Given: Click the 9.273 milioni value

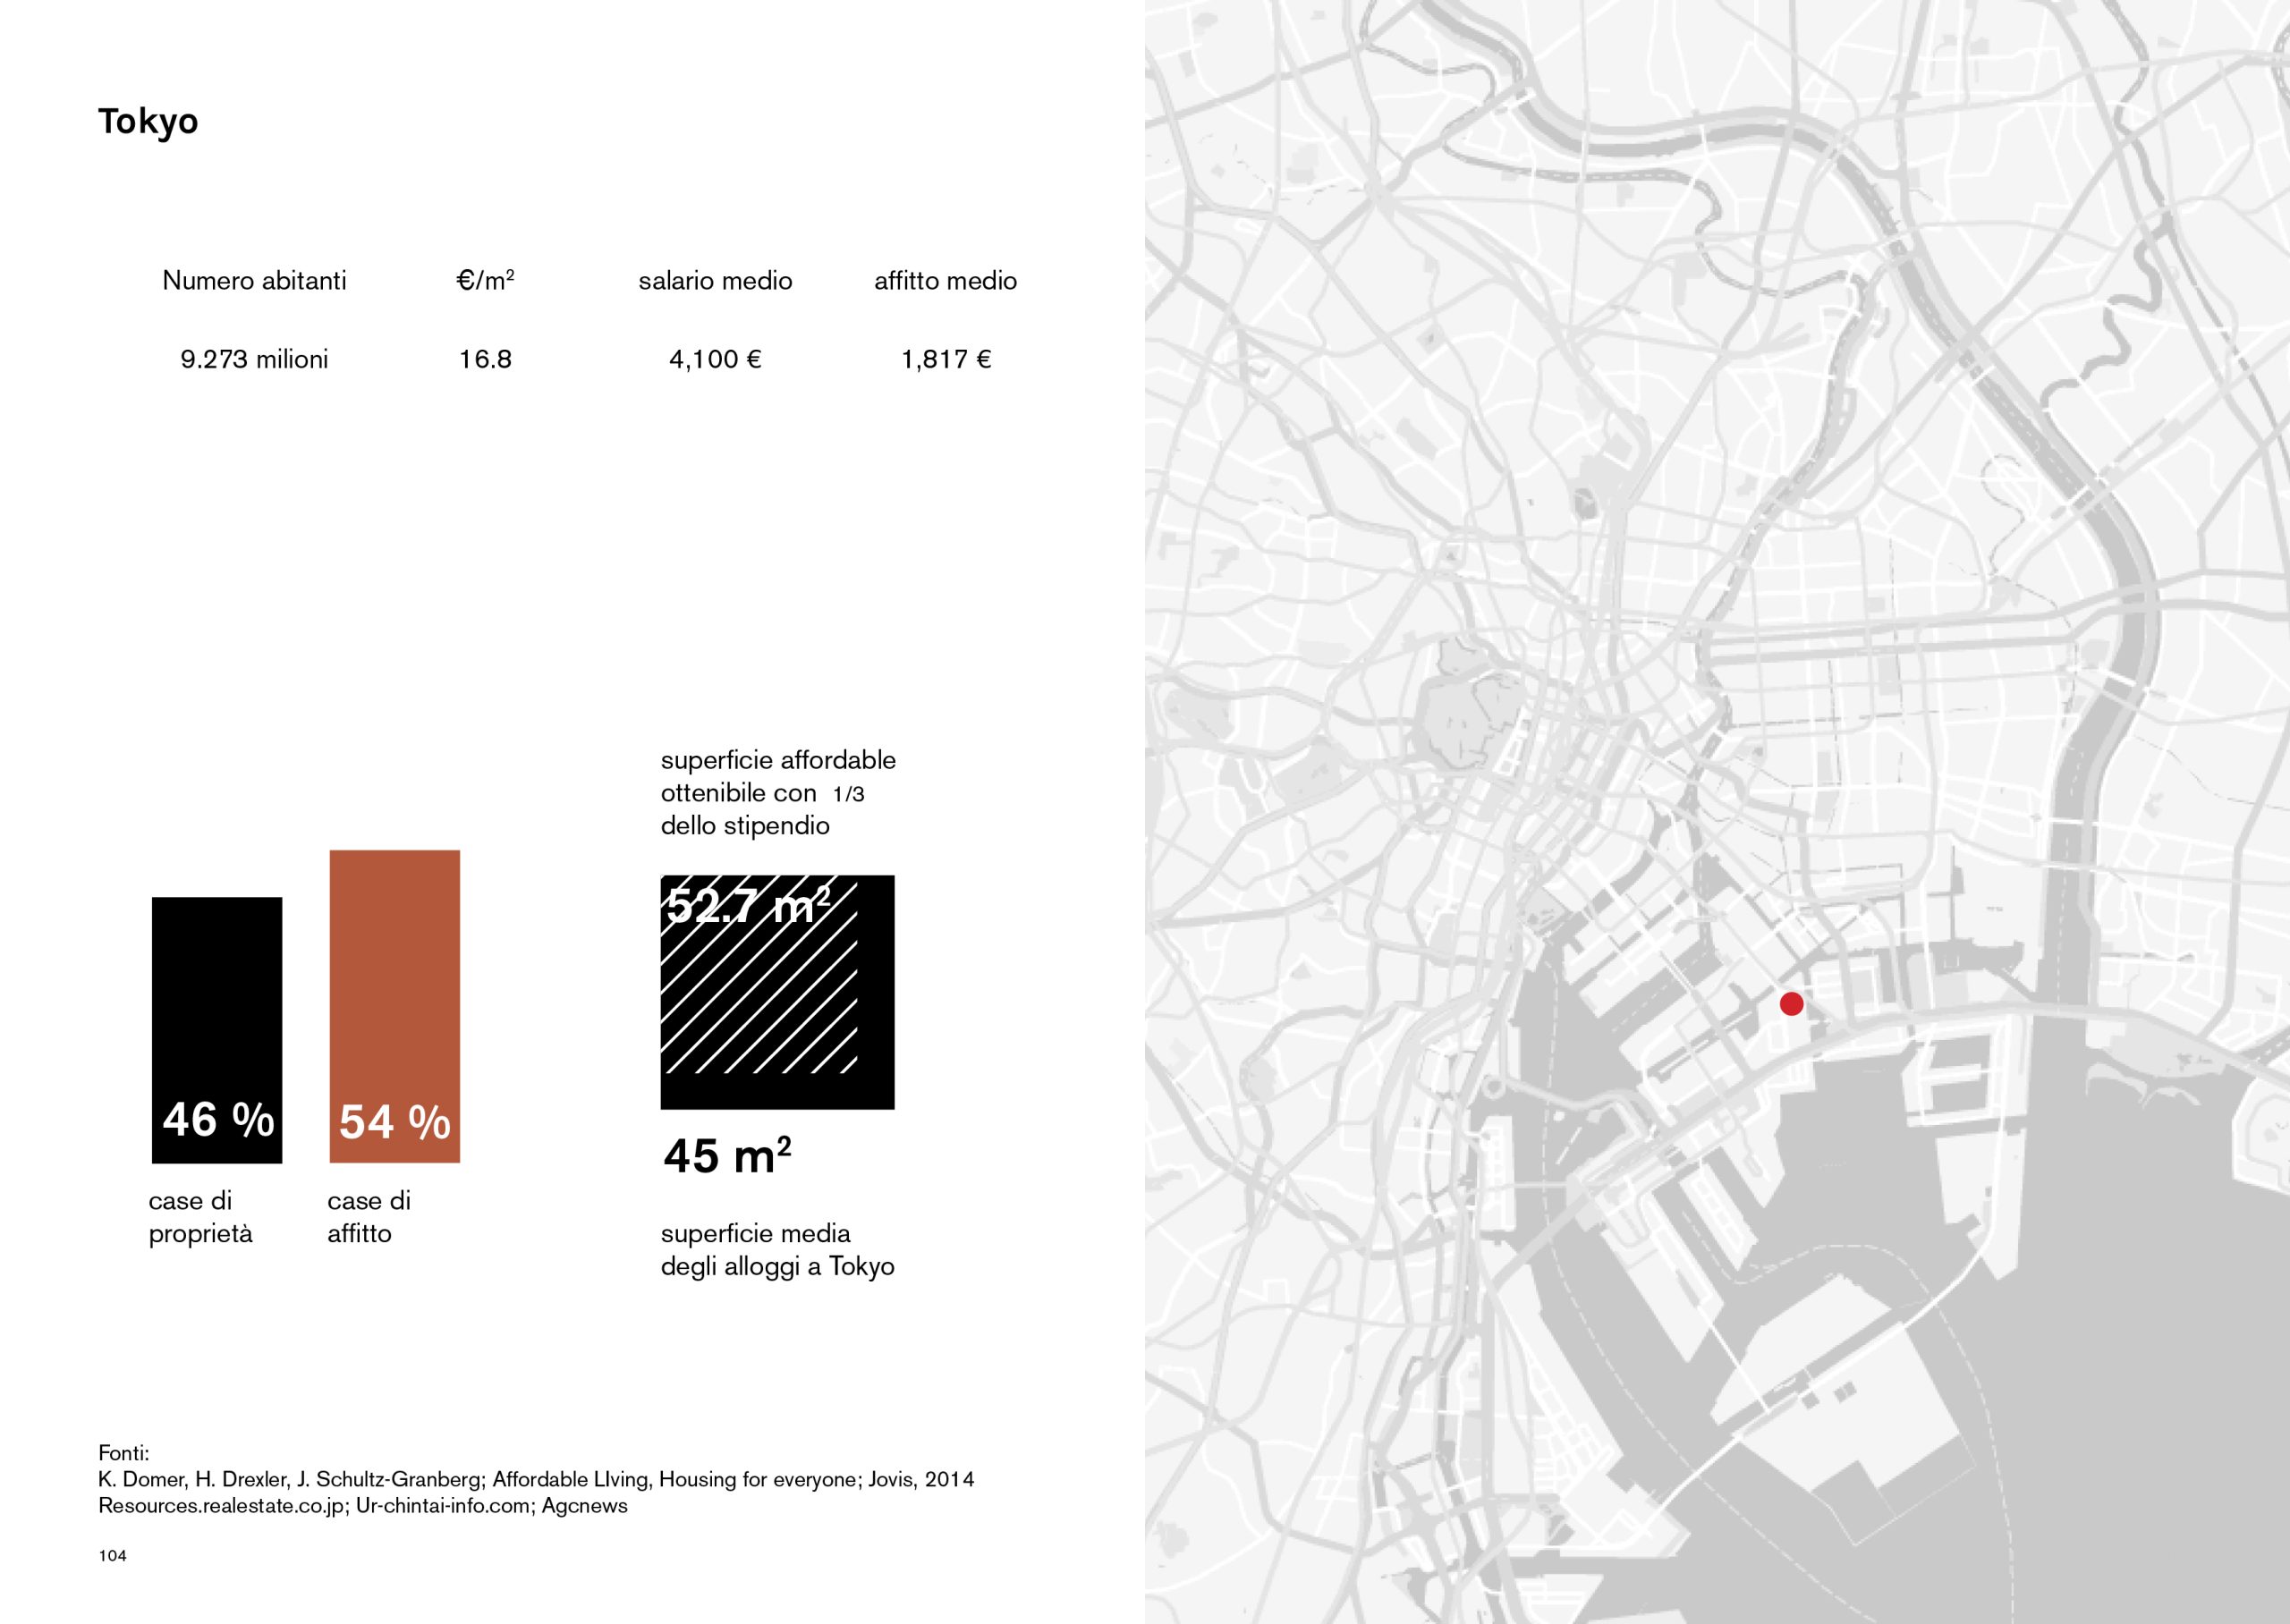Looking at the screenshot, I should 254,359.
